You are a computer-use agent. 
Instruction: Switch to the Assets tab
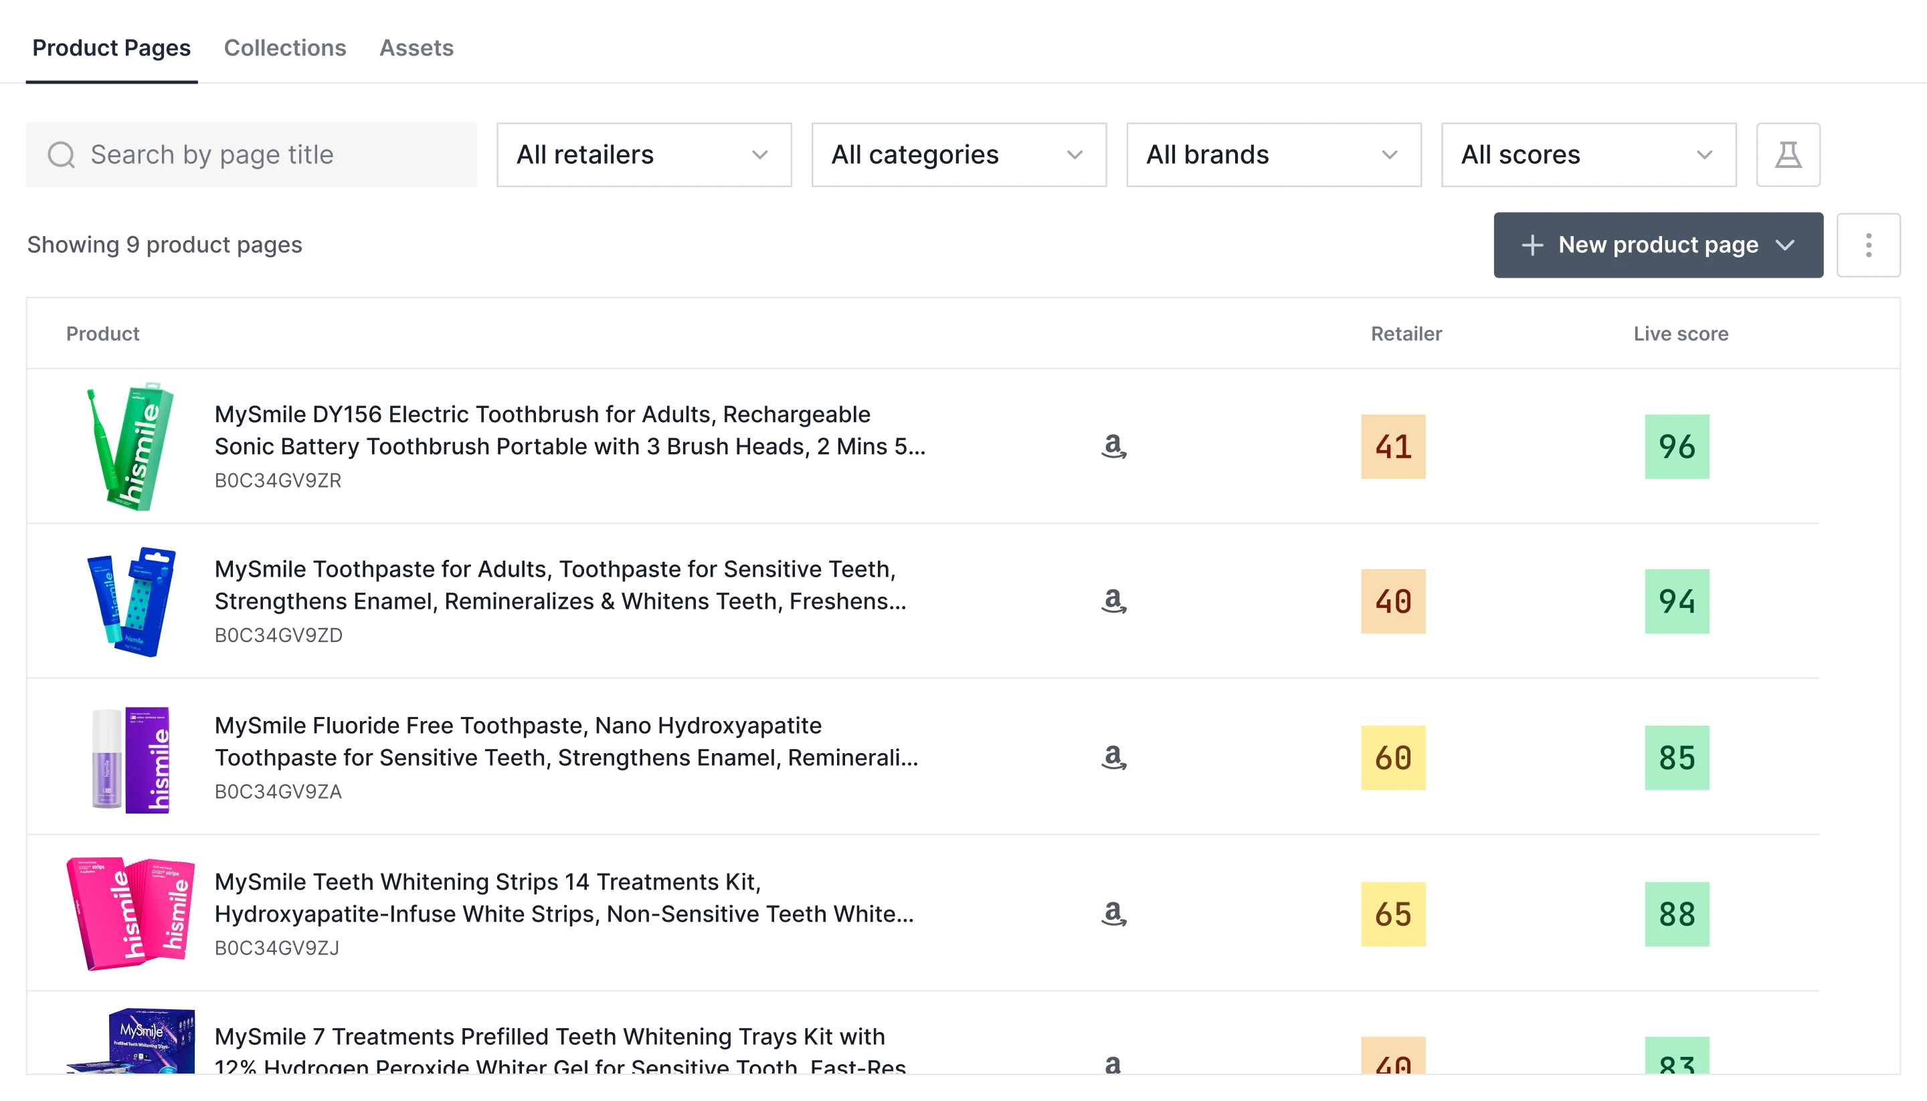click(416, 47)
